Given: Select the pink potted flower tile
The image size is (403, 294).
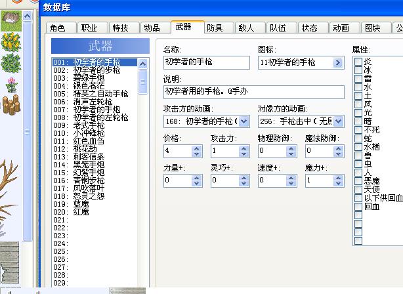Looking at the screenshot, I should click(x=11, y=85).
